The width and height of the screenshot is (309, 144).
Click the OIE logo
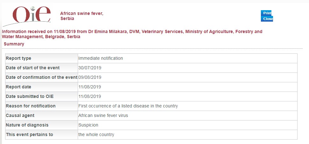pos(27,16)
